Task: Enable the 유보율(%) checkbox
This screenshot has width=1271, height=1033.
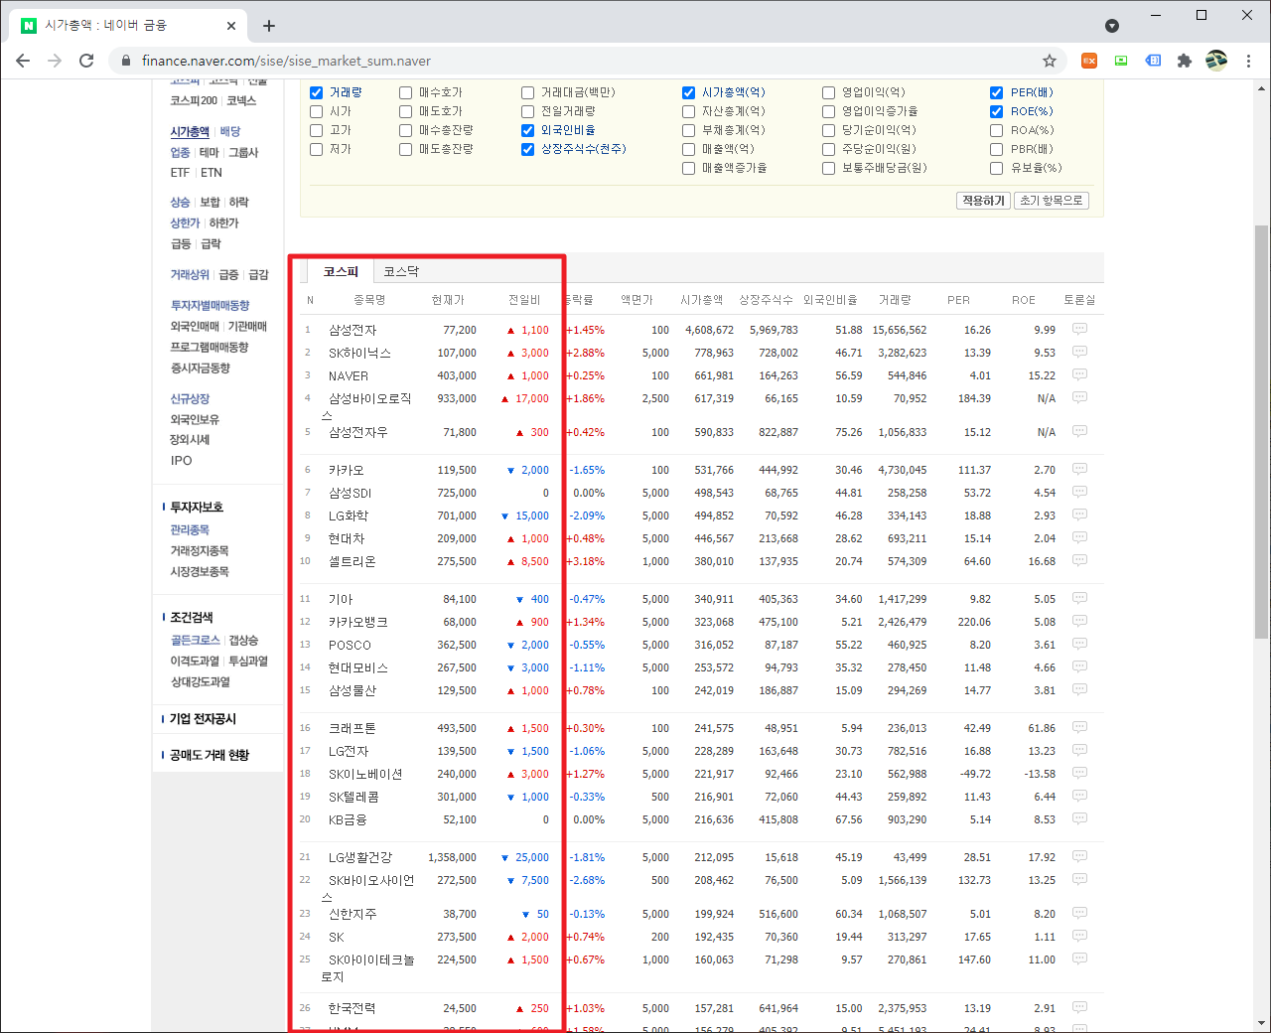Action: 997,168
